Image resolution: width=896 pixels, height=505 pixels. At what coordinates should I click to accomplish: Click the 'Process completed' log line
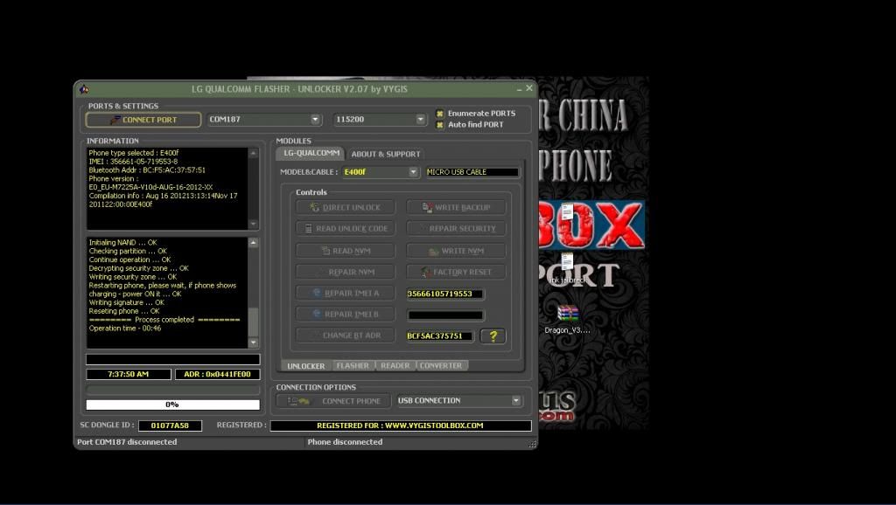click(x=164, y=320)
